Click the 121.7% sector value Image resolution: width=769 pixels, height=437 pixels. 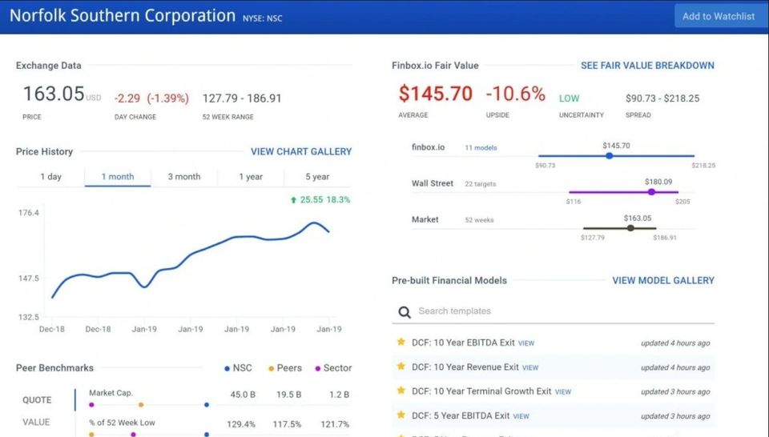tap(335, 424)
